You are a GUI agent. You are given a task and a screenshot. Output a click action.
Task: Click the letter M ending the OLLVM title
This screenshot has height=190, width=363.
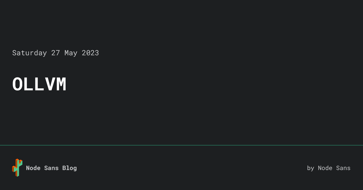61,84
